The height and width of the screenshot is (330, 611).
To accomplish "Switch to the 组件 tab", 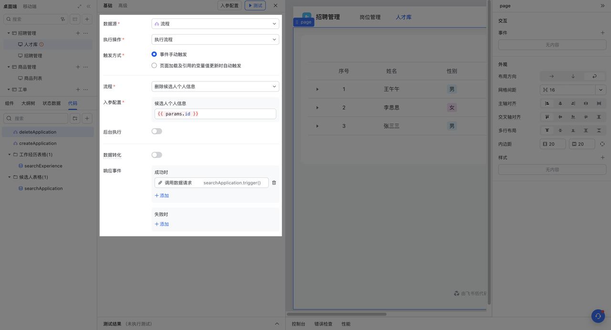I will coord(9,103).
